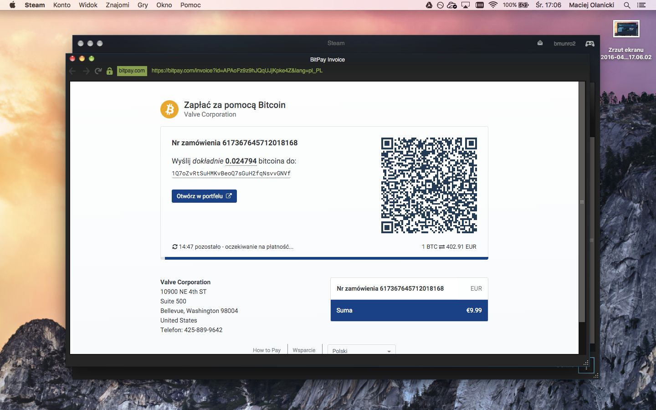Click the battery status indicator
The image size is (656, 410).
pos(516,5)
